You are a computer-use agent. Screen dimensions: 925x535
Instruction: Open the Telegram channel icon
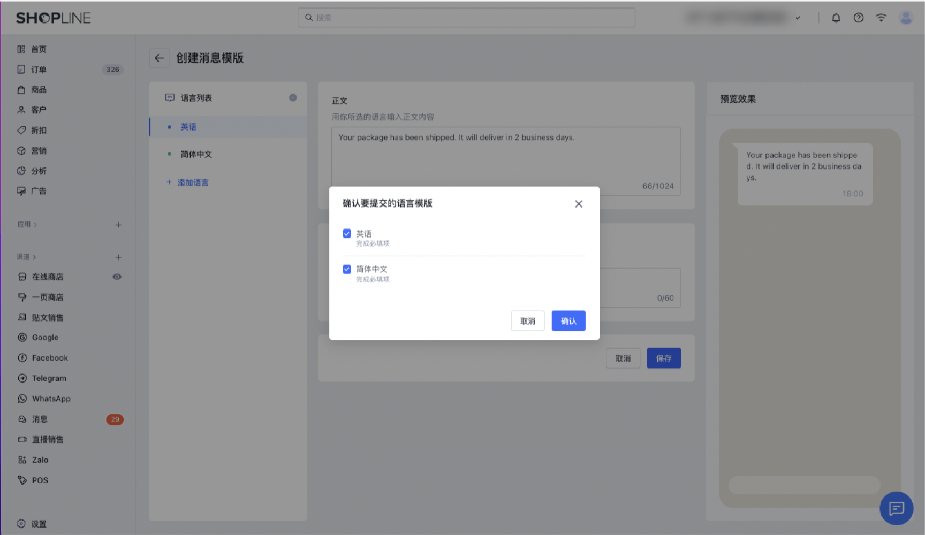click(22, 378)
